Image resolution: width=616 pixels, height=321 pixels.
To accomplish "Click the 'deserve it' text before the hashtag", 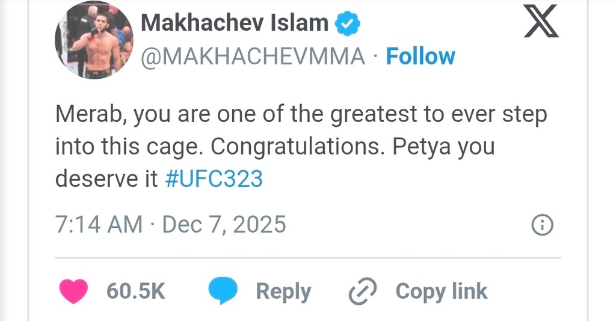I will tap(107, 179).
